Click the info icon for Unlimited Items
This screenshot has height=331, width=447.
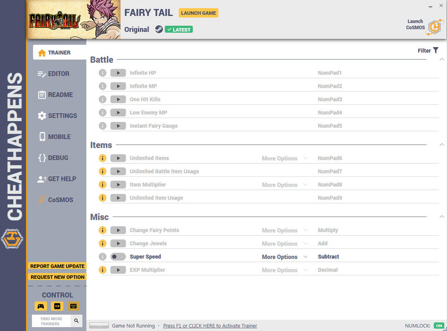coord(102,158)
